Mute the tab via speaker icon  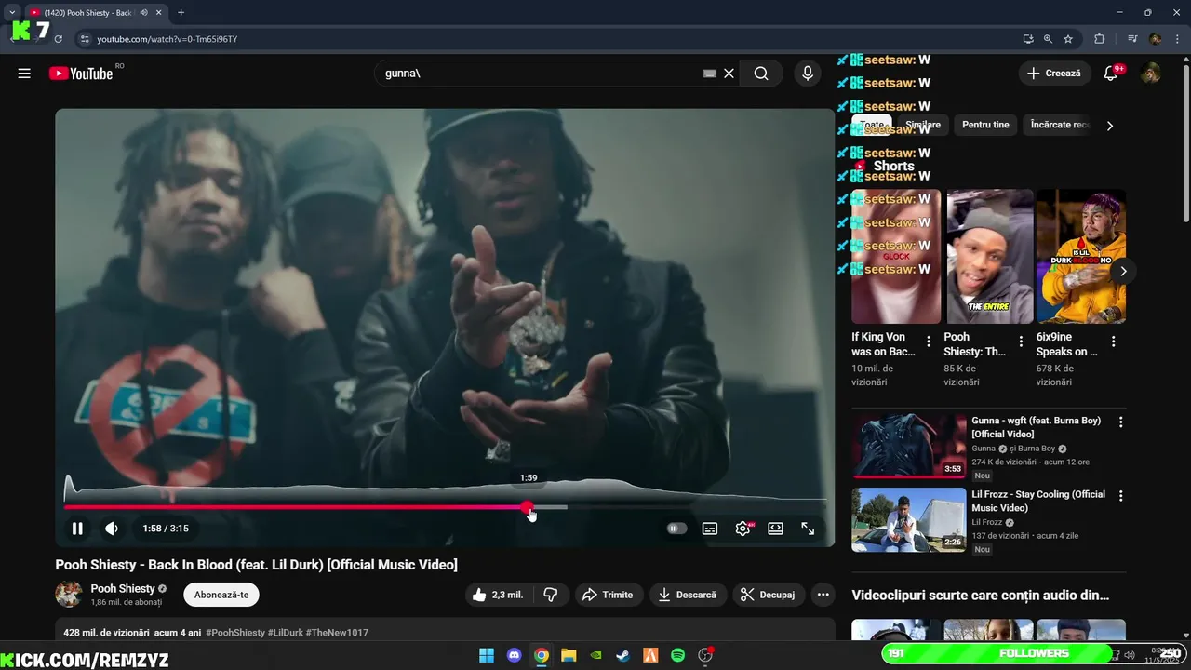pos(144,13)
